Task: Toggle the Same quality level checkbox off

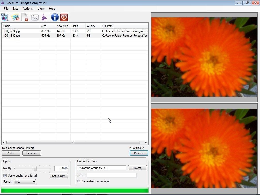Action: pos(5,175)
